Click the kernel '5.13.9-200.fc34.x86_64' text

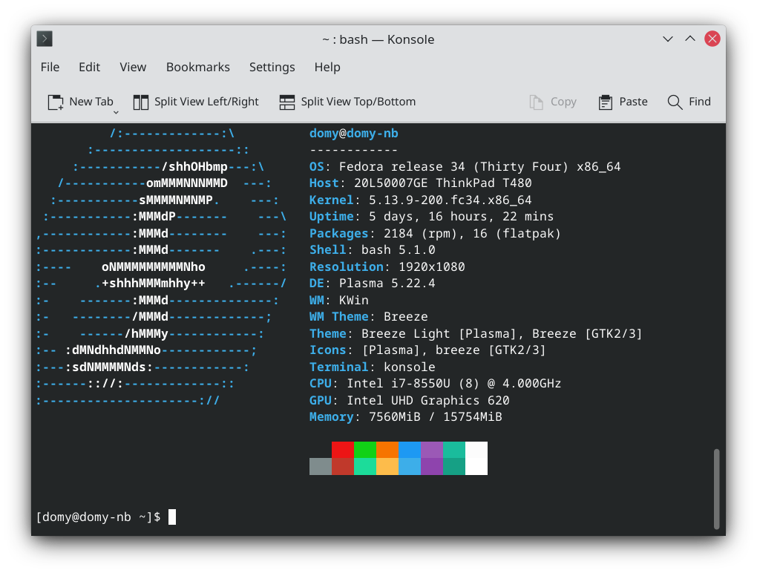click(x=450, y=200)
